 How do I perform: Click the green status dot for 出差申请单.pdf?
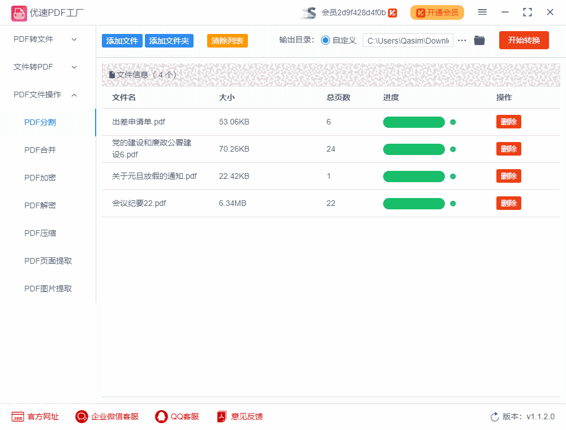click(x=453, y=122)
